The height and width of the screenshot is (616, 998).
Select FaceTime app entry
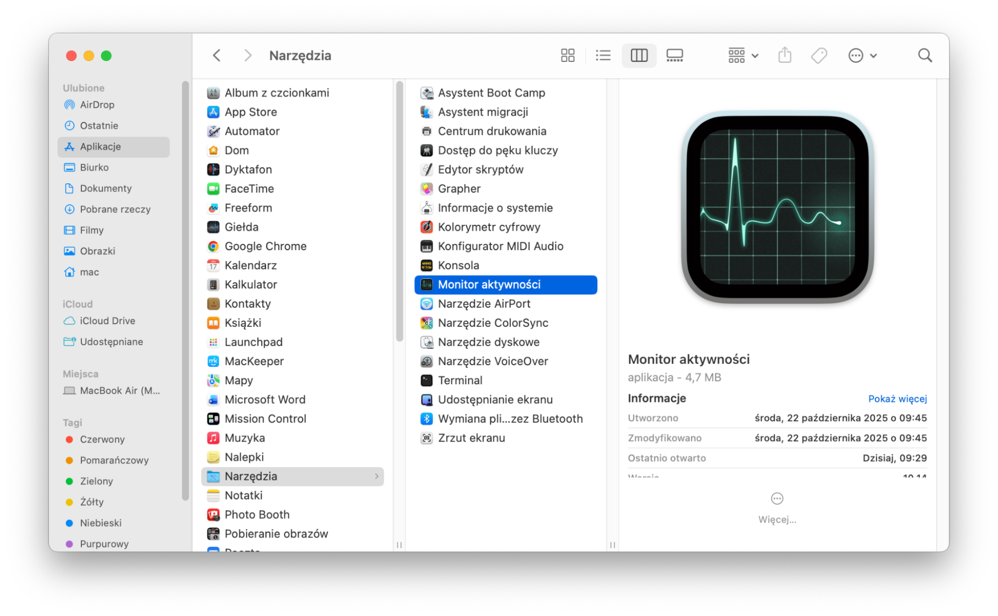pyautogui.click(x=293, y=189)
